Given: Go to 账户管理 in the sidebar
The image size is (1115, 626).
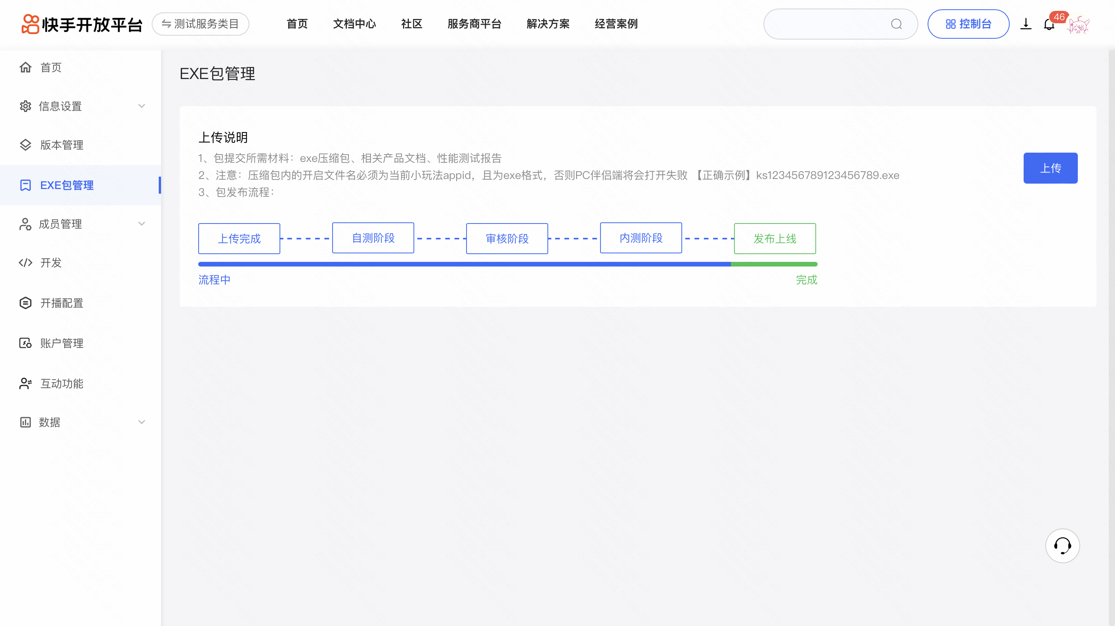Looking at the screenshot, I should [62, 343].
